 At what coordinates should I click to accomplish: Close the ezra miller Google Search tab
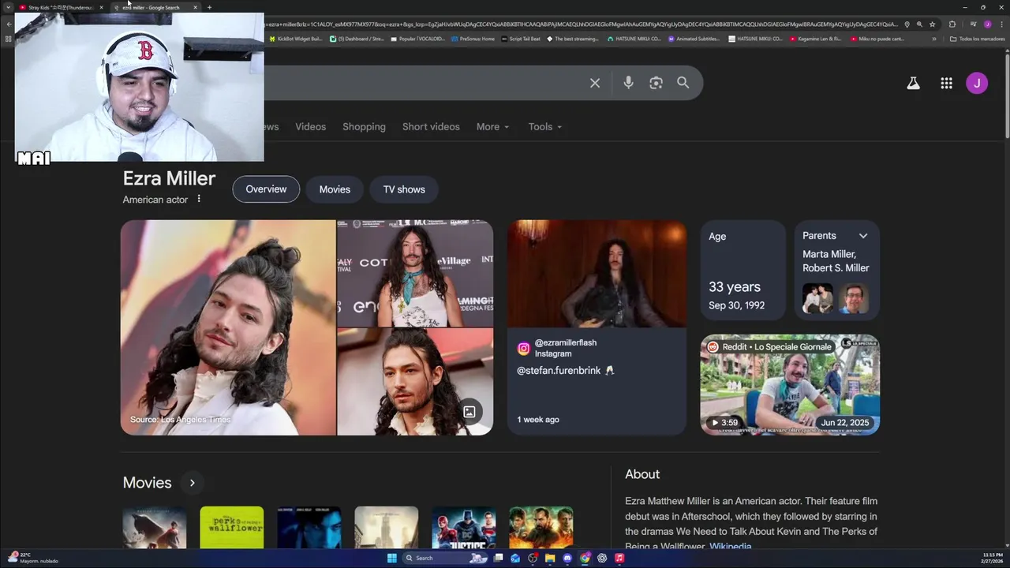[195, 7]
